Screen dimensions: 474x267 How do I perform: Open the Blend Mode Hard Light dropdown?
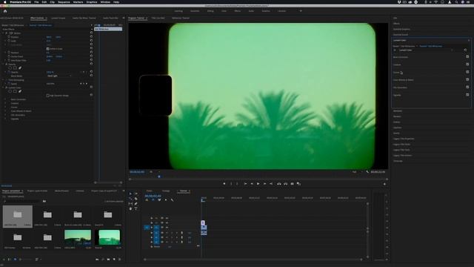click(59, 76)
